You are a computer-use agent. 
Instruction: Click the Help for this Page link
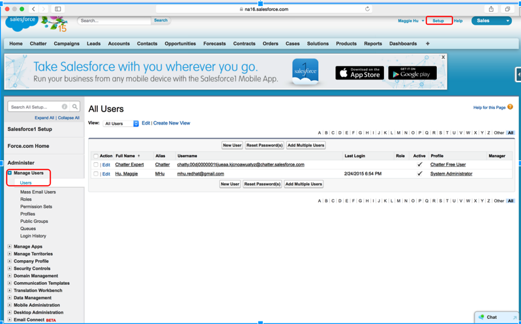489,108
